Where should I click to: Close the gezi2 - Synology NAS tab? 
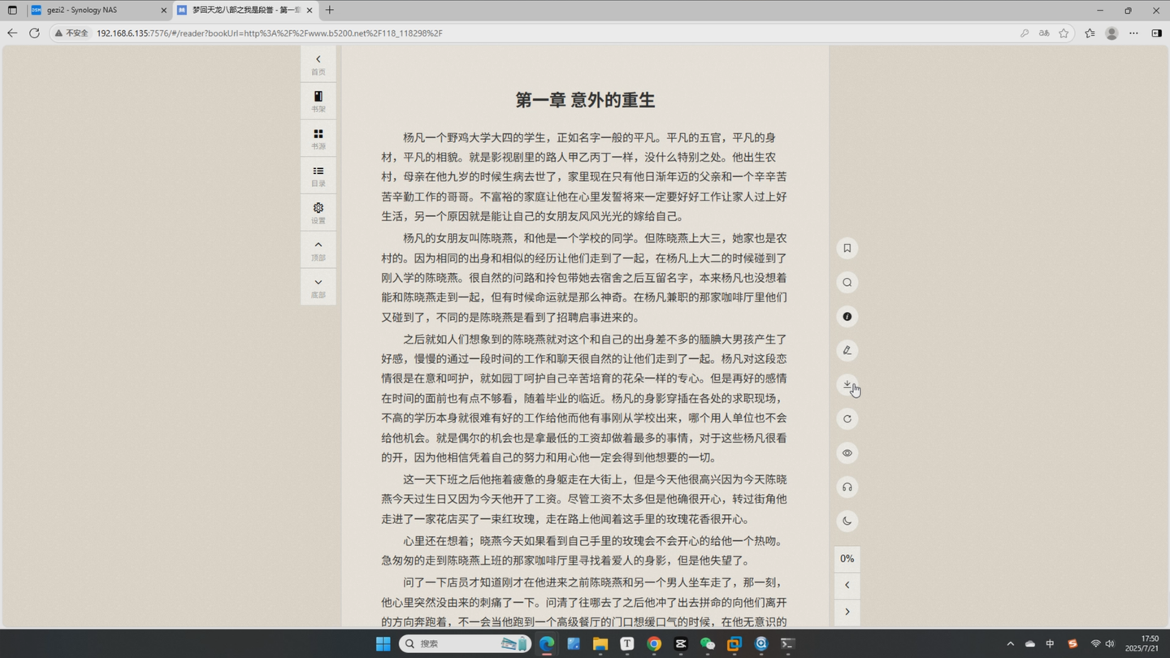click(x=163, y=11)
